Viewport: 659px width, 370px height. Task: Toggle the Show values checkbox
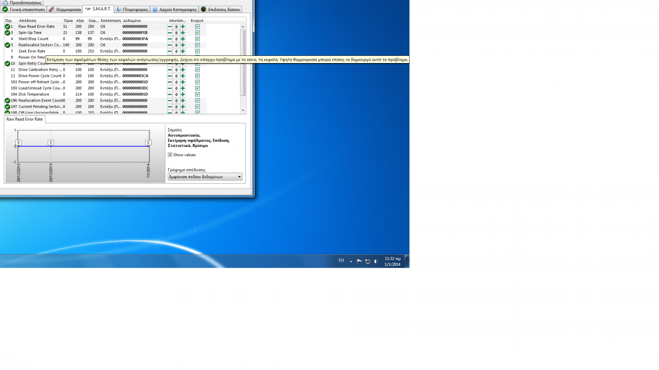(170, 155)
